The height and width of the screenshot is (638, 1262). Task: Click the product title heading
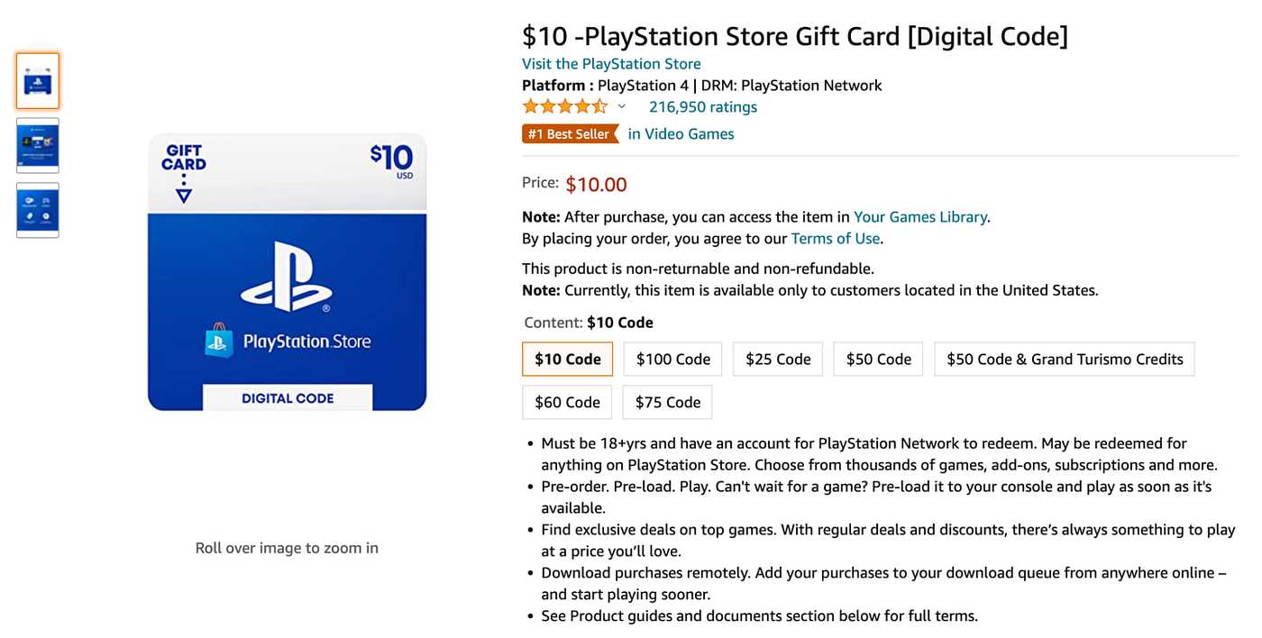tap(794, 37)
